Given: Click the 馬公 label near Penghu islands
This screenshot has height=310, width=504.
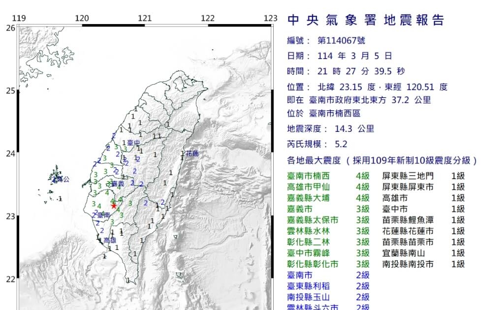Looking at the screenshot, I should pos(63,179).
